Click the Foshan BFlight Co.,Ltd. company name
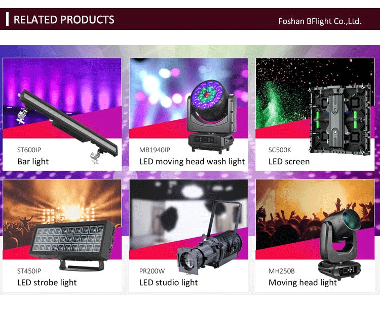 (320, 21)
